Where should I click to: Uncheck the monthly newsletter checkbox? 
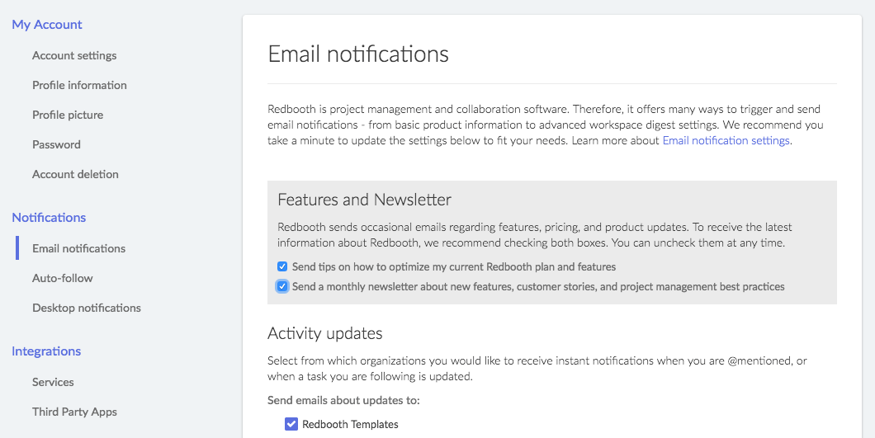[282, 286]
